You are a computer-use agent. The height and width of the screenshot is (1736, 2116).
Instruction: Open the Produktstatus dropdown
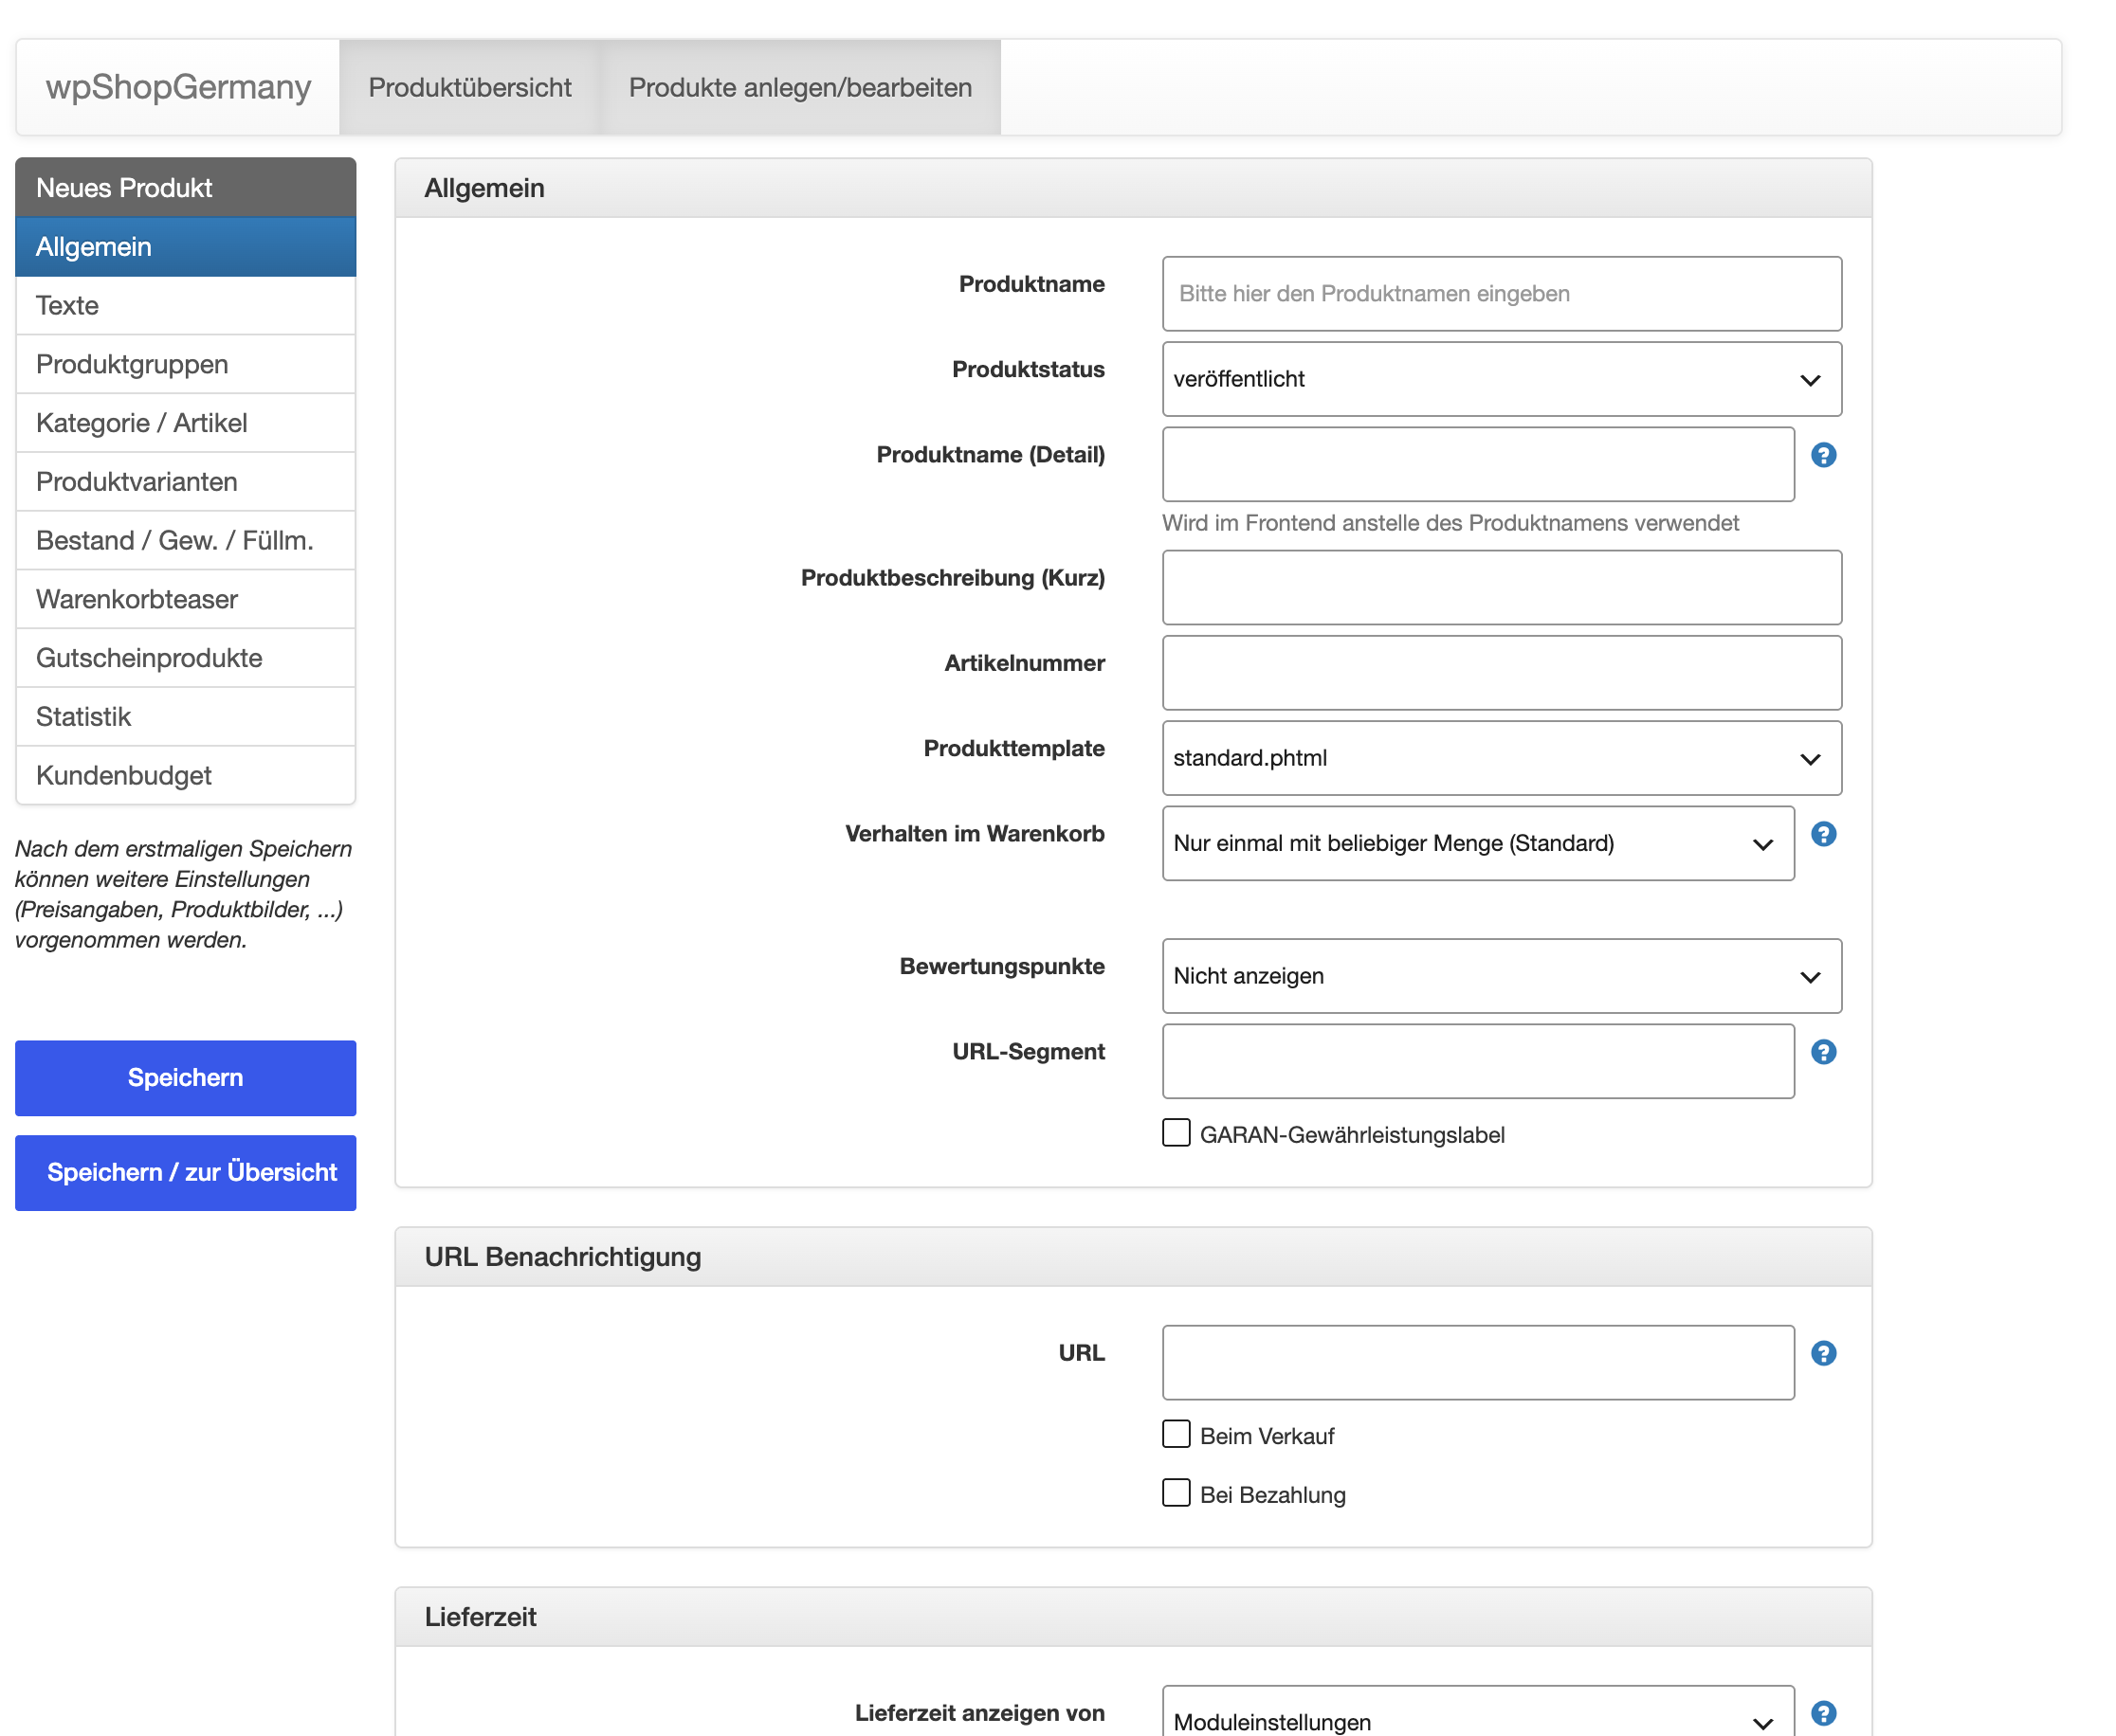(x=1501, y=379)
